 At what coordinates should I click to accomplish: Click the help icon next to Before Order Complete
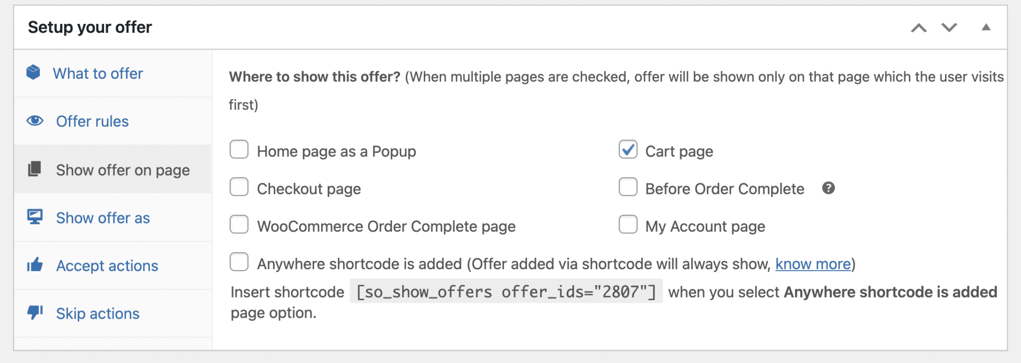(x=828, y=188)
